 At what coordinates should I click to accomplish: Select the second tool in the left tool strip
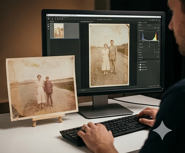coord(48,24)
